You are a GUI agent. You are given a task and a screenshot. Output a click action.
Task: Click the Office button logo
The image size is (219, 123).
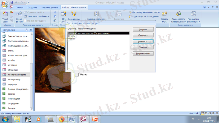click(4, 5)
